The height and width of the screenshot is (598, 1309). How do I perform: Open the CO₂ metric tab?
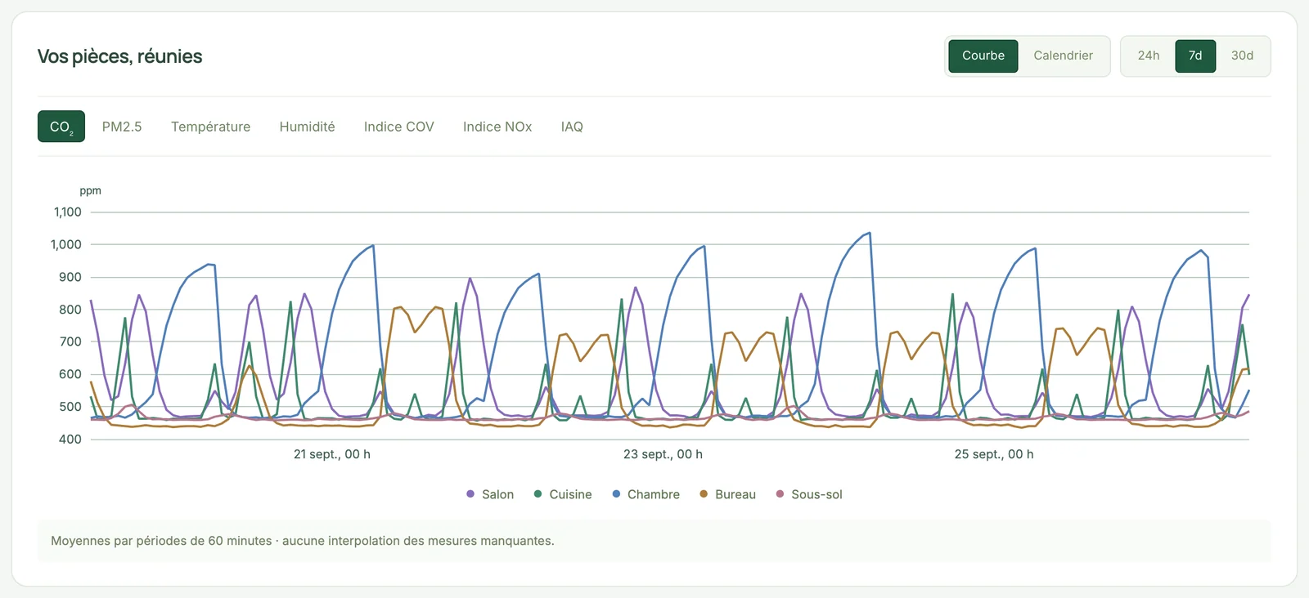click(x=61, y=127)
